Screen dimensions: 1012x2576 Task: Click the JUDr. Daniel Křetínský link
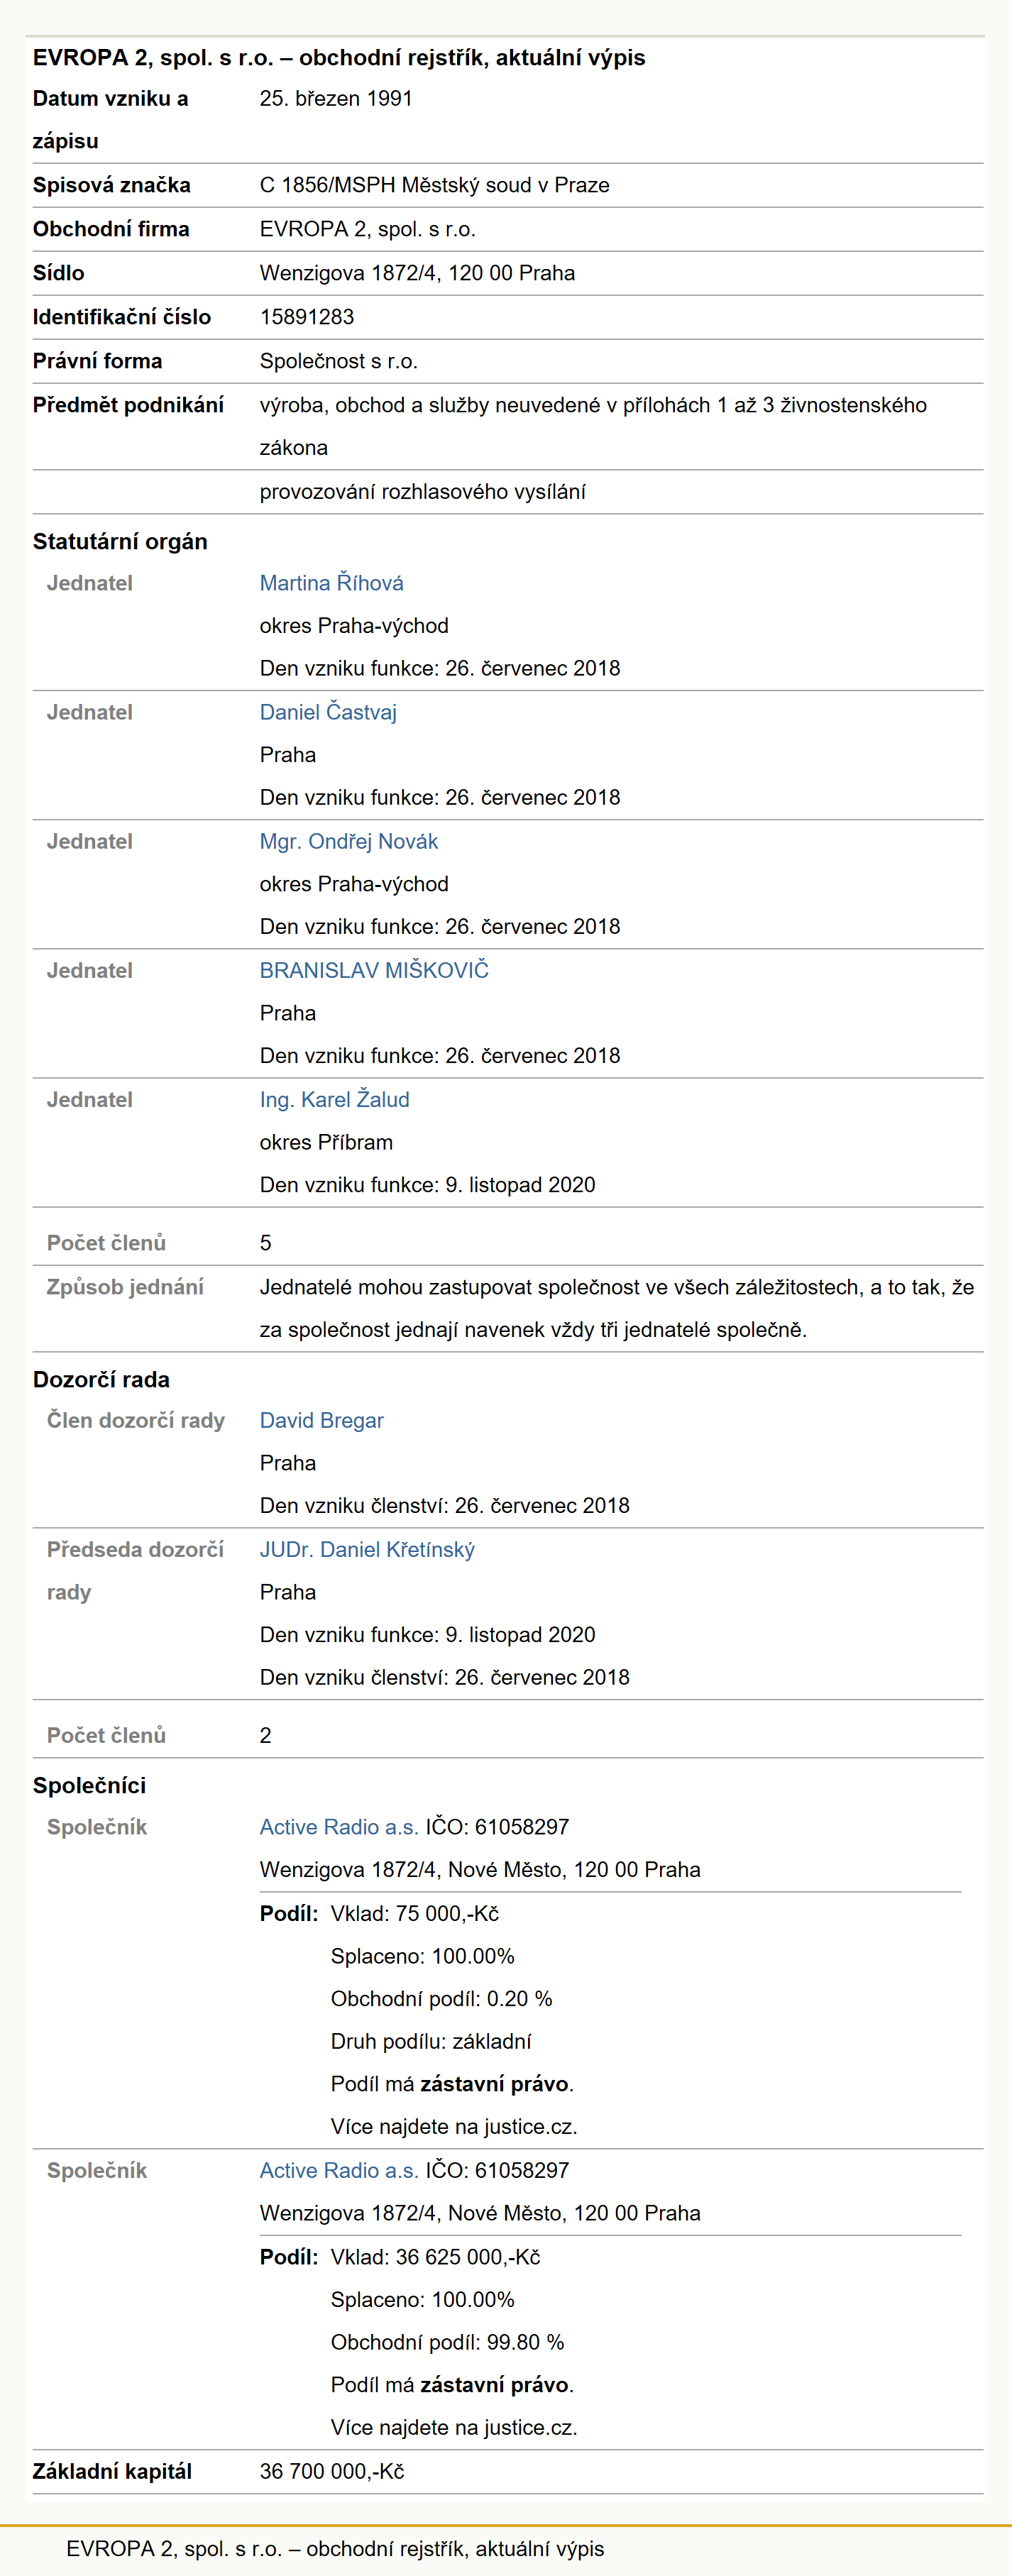click(x=367, y=1549)
